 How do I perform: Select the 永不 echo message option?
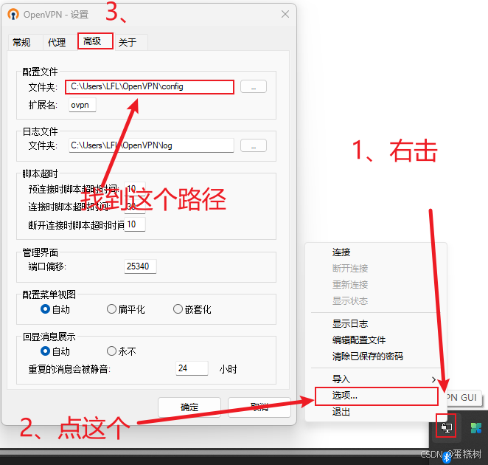coord(121,351)
